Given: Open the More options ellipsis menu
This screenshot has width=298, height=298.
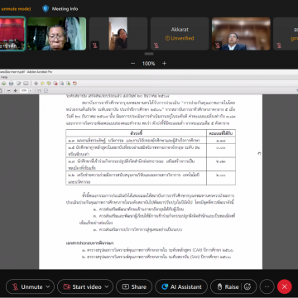Looking at the screenshot, I should [267, 286].
